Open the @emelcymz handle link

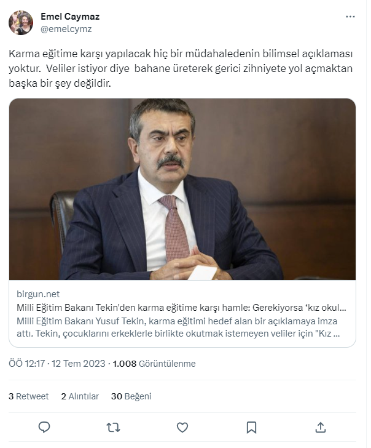click(x=66, y=29)
